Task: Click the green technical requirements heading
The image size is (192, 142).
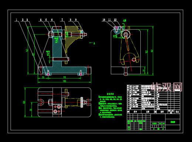Action: pos(110,94)
